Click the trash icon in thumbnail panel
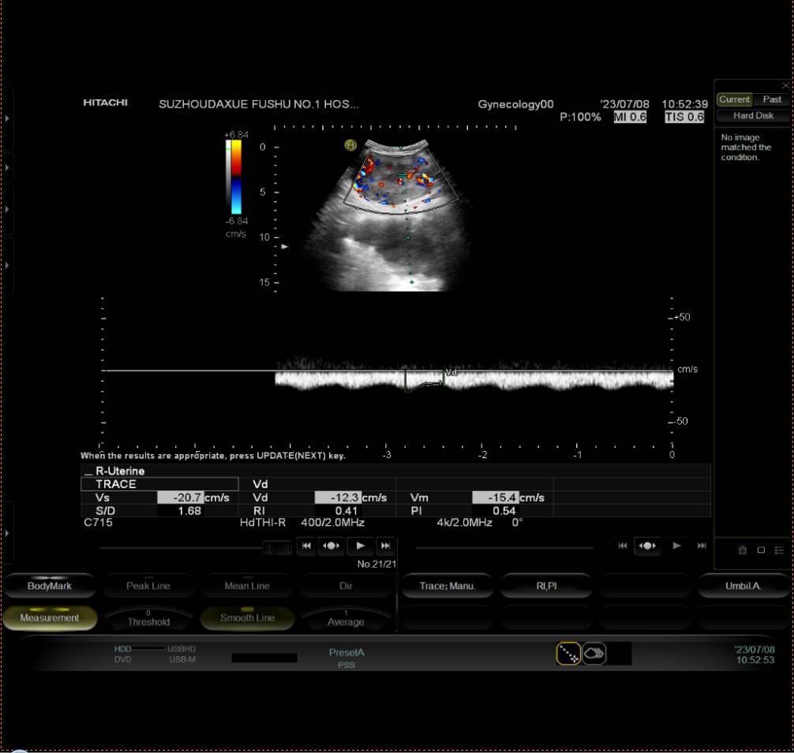This screenshot has width=794, height=753. 742,550
